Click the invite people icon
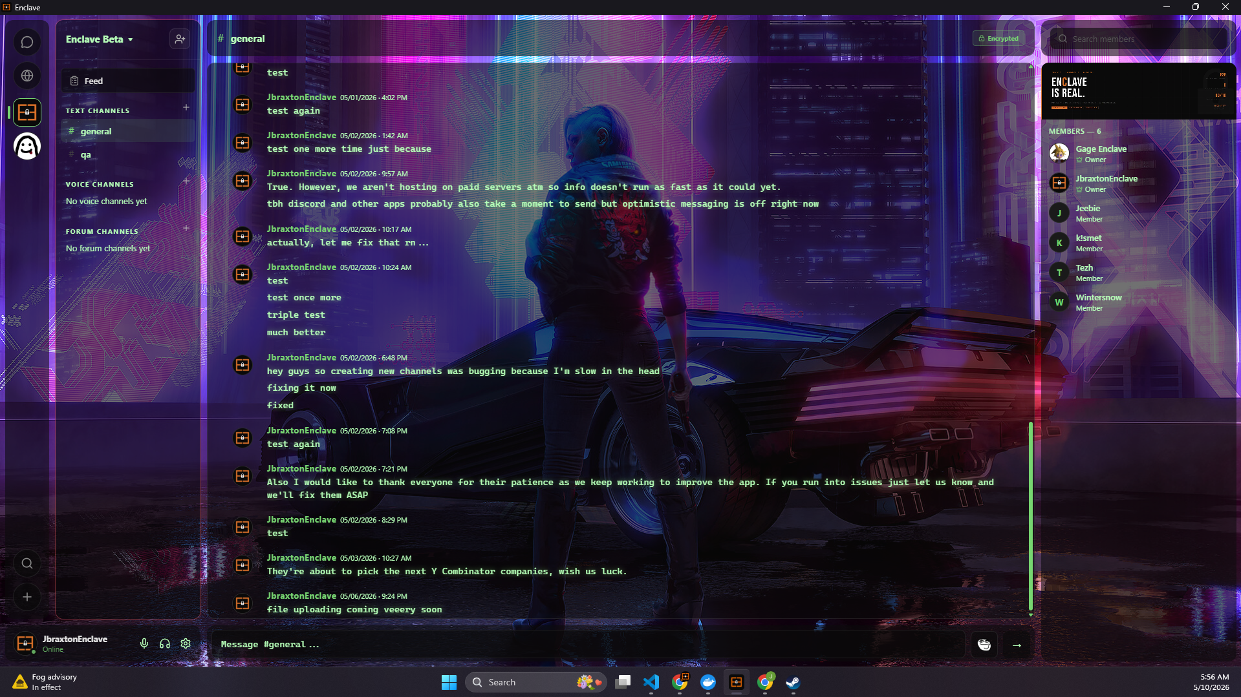The height and width of the screenshot is (697, 1241). click(x=180, y=39)
